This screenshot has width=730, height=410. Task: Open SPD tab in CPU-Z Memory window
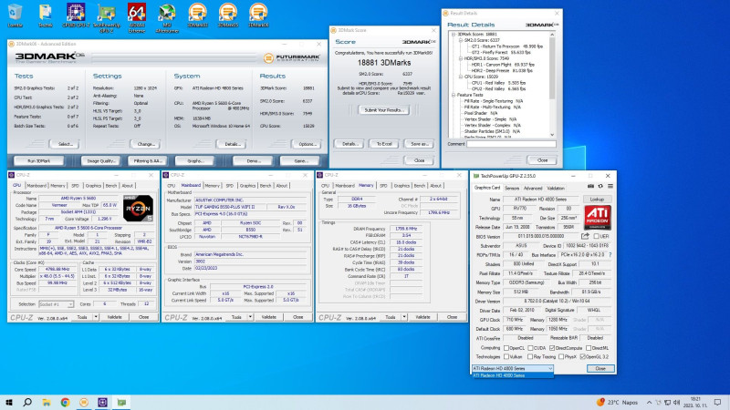[x=383, y=186]
